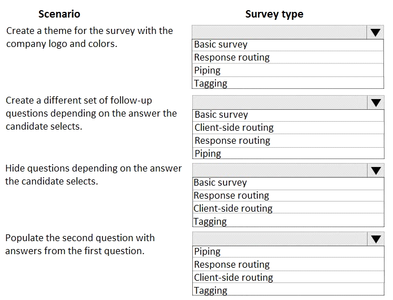Open dropdown arrow for populate second question scenario
Image resolution: width=393 pixels, height=300 pixels.
[x=375, y=239]
